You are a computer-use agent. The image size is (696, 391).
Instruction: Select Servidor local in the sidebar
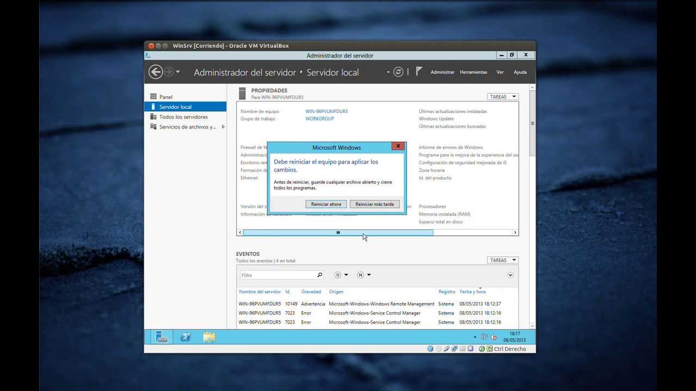click(185, 107)
